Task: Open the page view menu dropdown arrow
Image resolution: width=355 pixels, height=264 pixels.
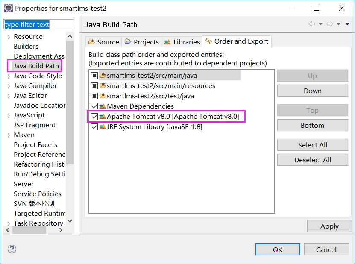Action: pos(347,24)
